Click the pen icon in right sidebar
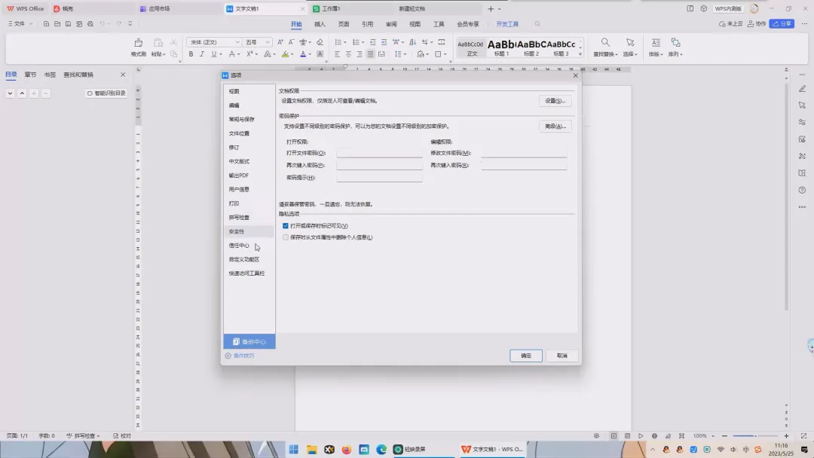The height and width of the screenshot is (458, 814). click(802, 89)
